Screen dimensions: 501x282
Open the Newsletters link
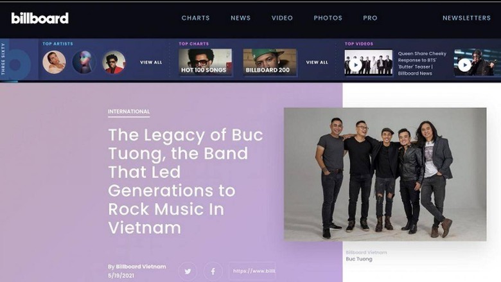[466, 18]
